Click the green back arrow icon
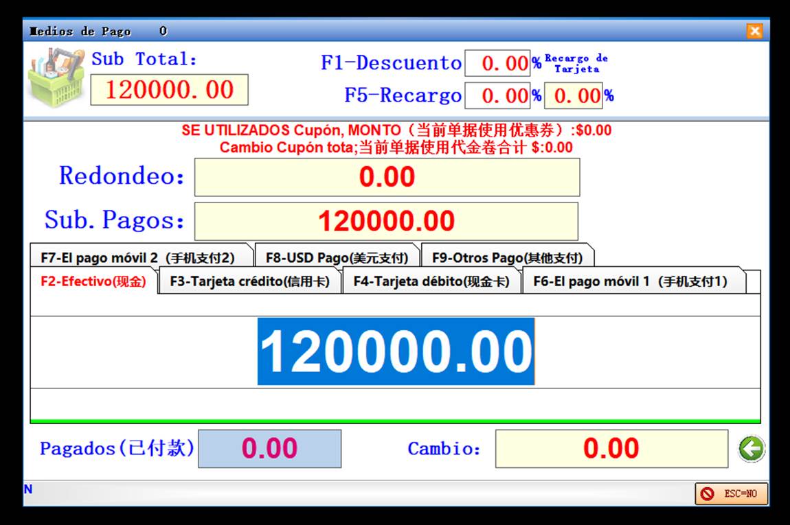 click(752, 450)
